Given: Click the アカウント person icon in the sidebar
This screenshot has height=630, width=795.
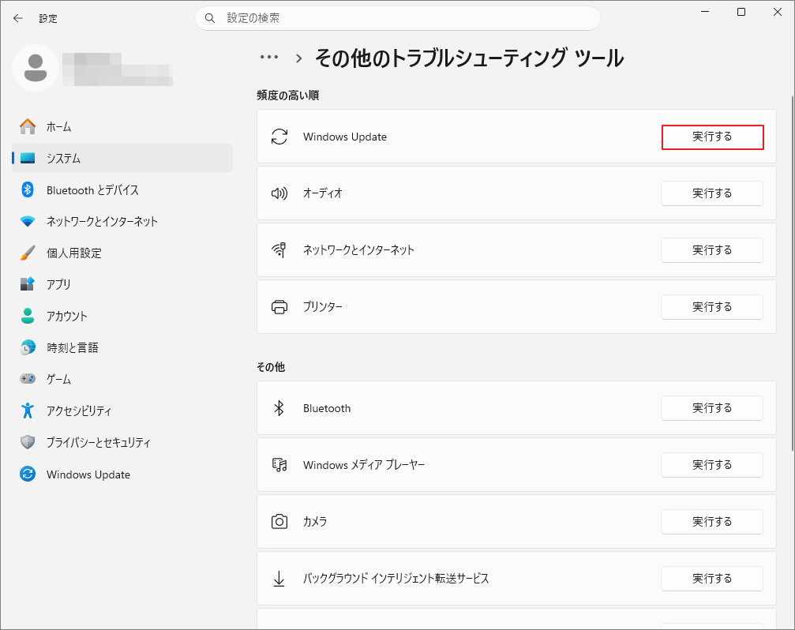Looking at the screenshot, I should (28, 316).
